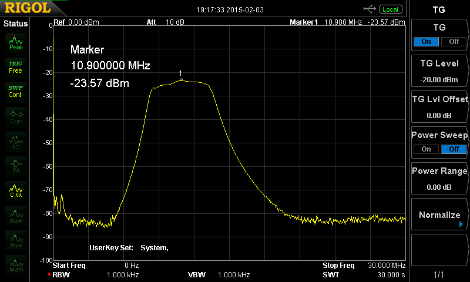Screen dimensions: 470x282
Task: Click the RBW 1.000 kHz value
Action: click(123, 275)
